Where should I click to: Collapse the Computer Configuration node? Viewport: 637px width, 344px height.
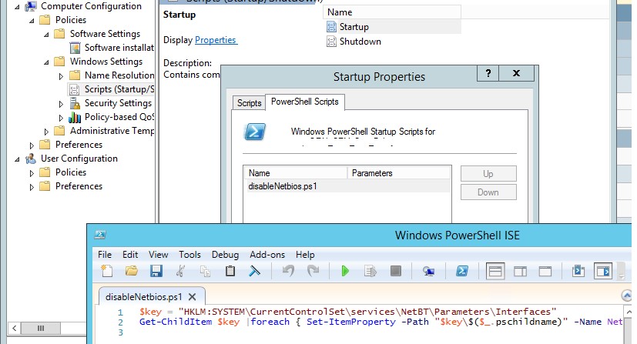coord(17,7)
